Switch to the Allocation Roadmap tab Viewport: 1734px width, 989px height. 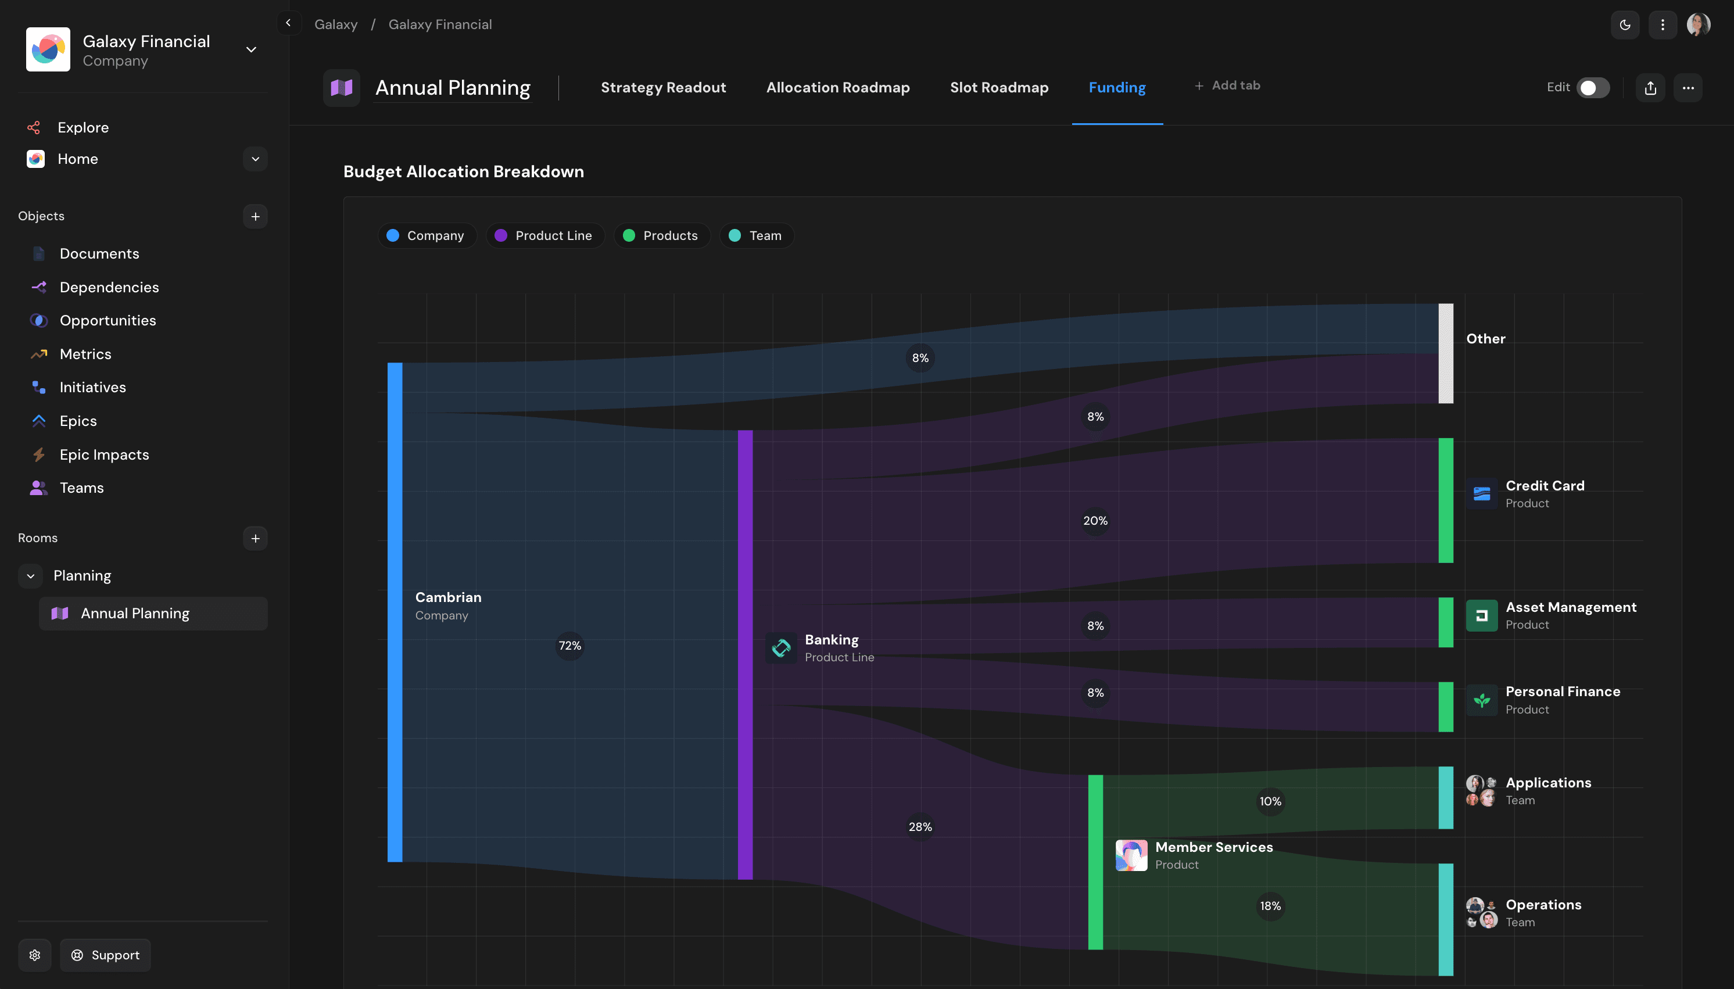pos(837,88)
